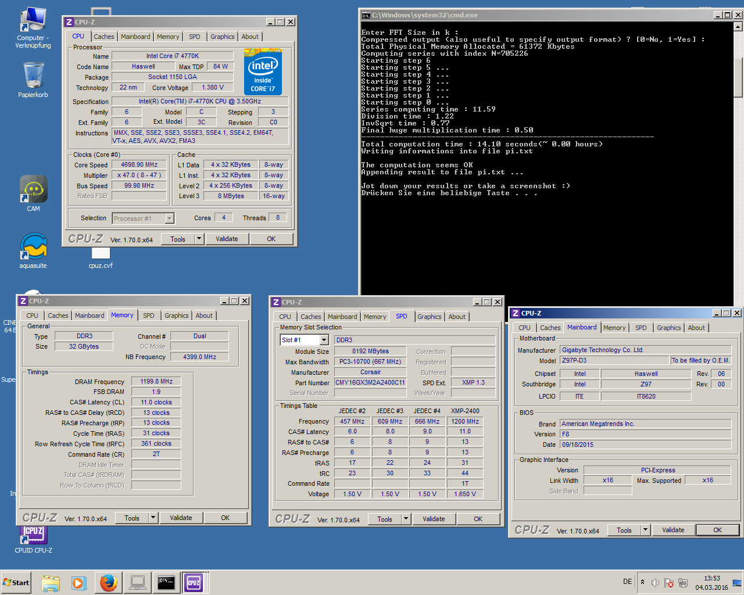Click the taskbar clock showing 13:53
This screenshot has height=595, width=744.
coord(711,583)
